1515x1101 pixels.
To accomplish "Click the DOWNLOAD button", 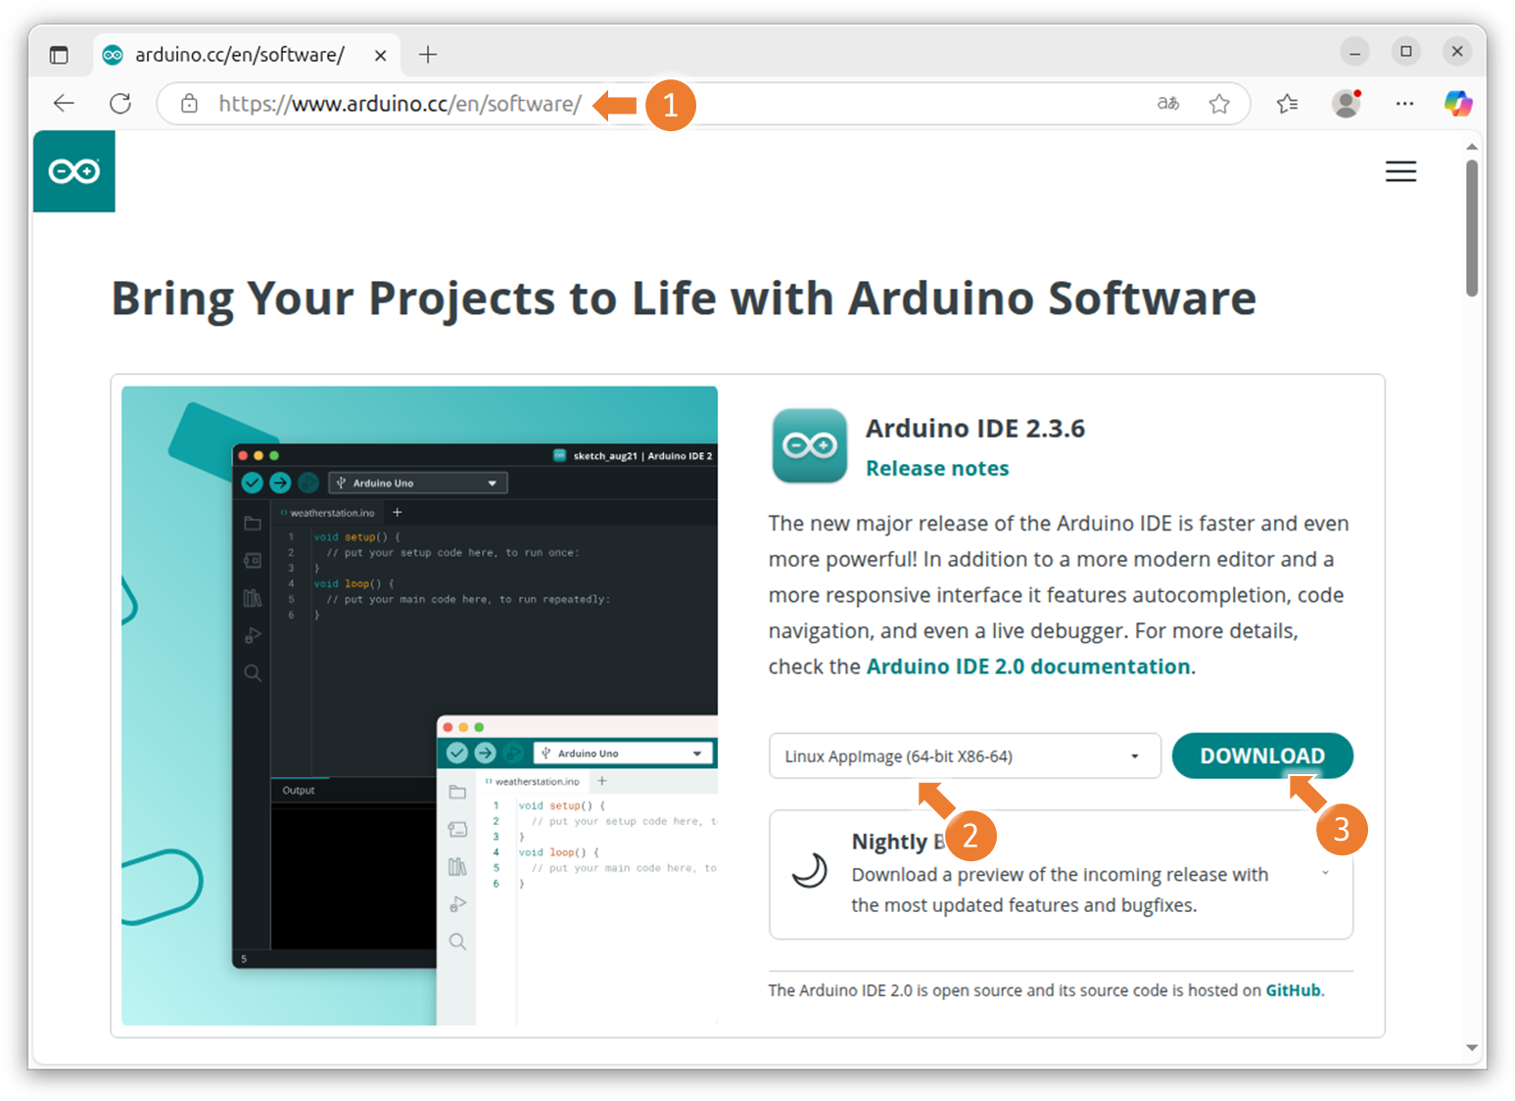I will pyautogui.click(x=1262, y=757).
